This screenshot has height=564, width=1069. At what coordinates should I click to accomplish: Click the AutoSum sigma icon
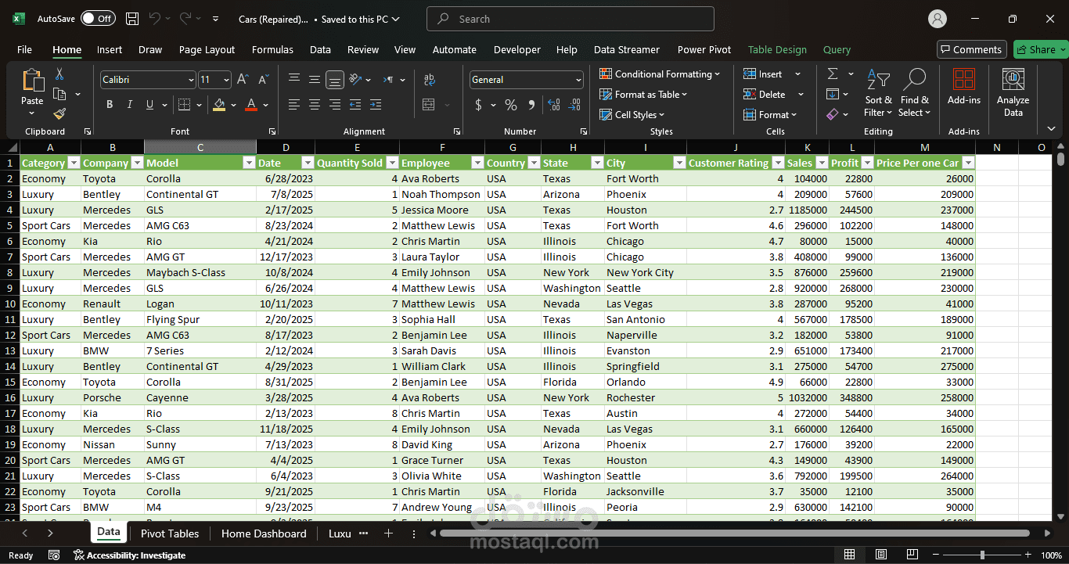(833, 74)
